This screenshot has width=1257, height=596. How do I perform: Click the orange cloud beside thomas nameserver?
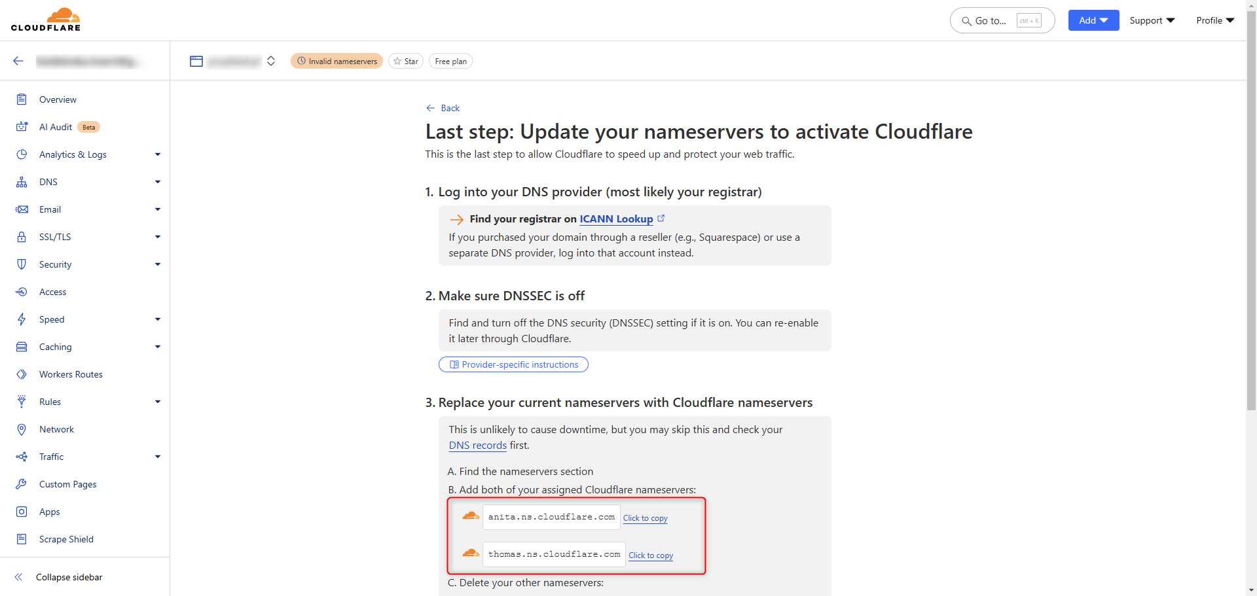[471, 553]
